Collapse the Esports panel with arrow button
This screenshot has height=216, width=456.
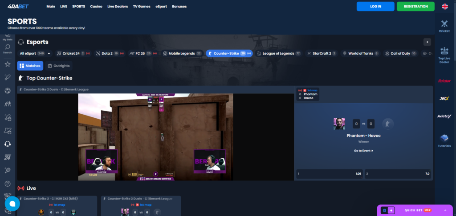427,42
